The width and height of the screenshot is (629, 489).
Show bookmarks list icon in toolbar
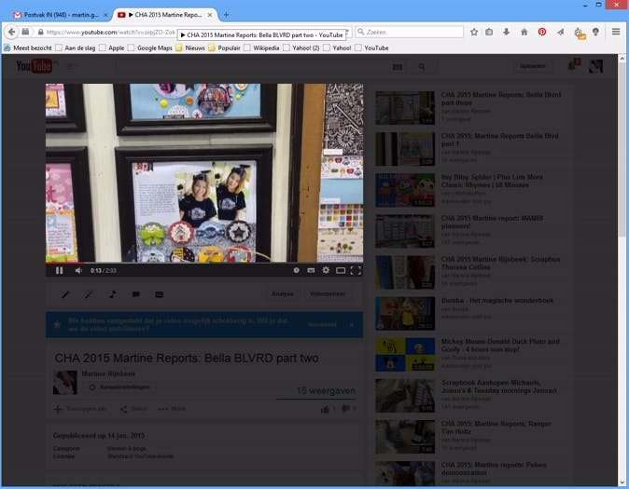click(489, 32)
